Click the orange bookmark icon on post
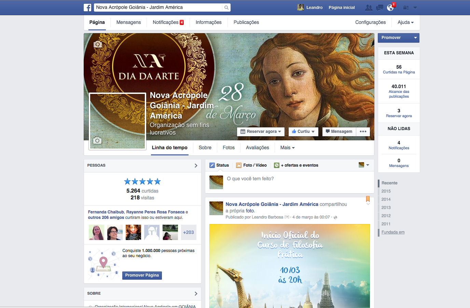 coord(368,199)
